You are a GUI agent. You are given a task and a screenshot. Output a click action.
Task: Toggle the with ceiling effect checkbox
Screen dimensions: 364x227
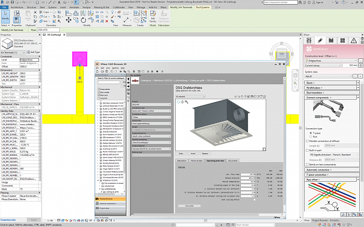coord(254,199)
